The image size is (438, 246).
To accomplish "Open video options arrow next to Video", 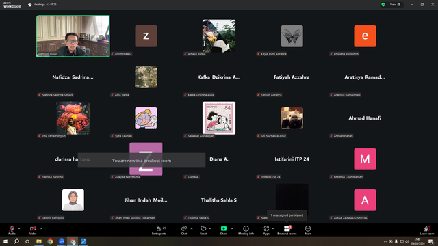I will click(x=41, y=228).
